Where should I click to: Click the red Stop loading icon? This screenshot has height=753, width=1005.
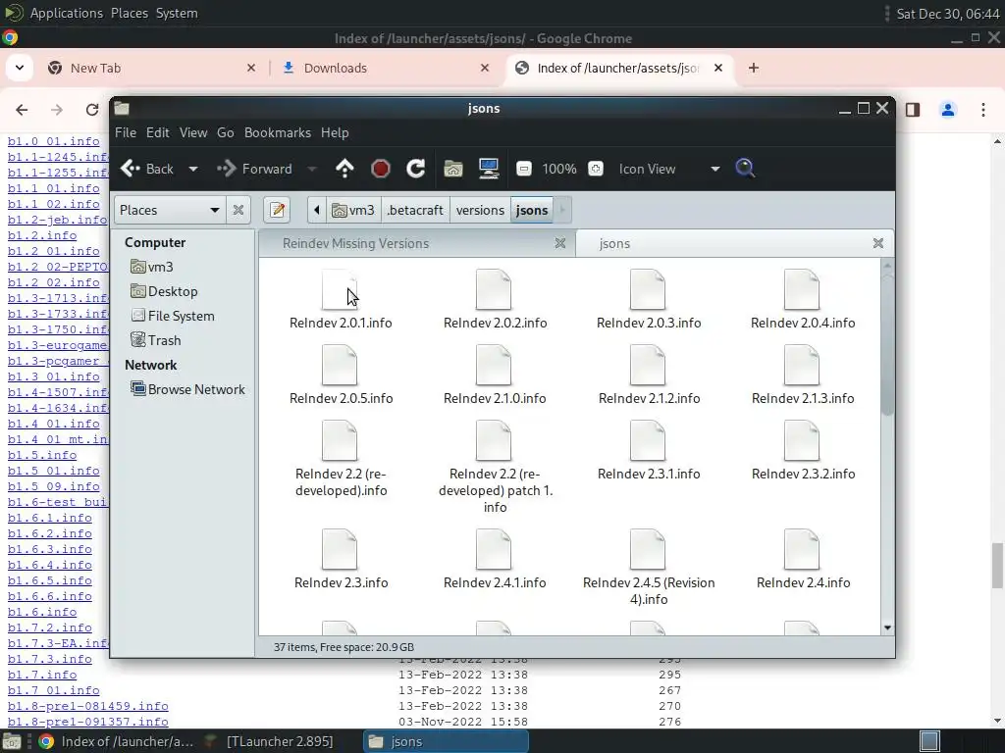point(381,169)
